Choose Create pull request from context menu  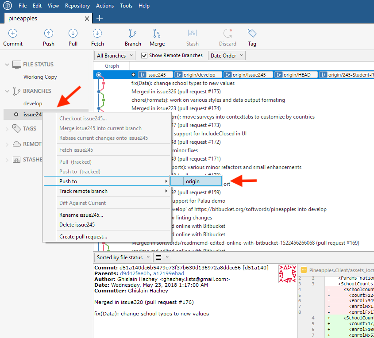[83, 237]
